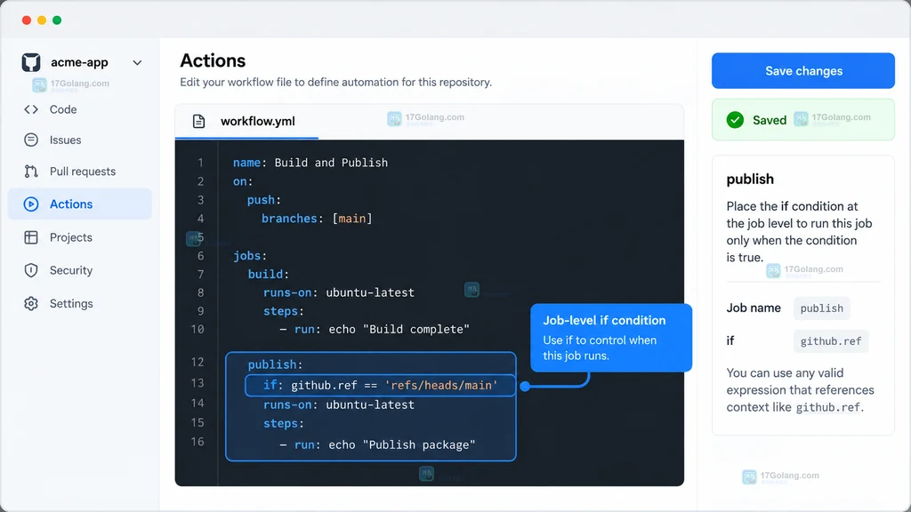Click line number 1 in the gutter

point(200,163)
